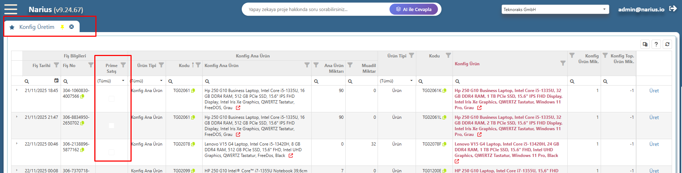Expand row dated 22/11/2025 00:08
The height and width of the screenshot is (173, 682).
click(17, 170)
